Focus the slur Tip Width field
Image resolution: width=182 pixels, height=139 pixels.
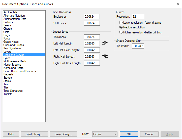click(x=138, y=46)
